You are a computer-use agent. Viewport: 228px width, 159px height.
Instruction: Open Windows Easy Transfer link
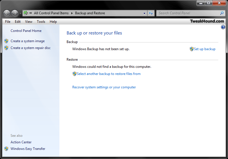pos(28,149)
